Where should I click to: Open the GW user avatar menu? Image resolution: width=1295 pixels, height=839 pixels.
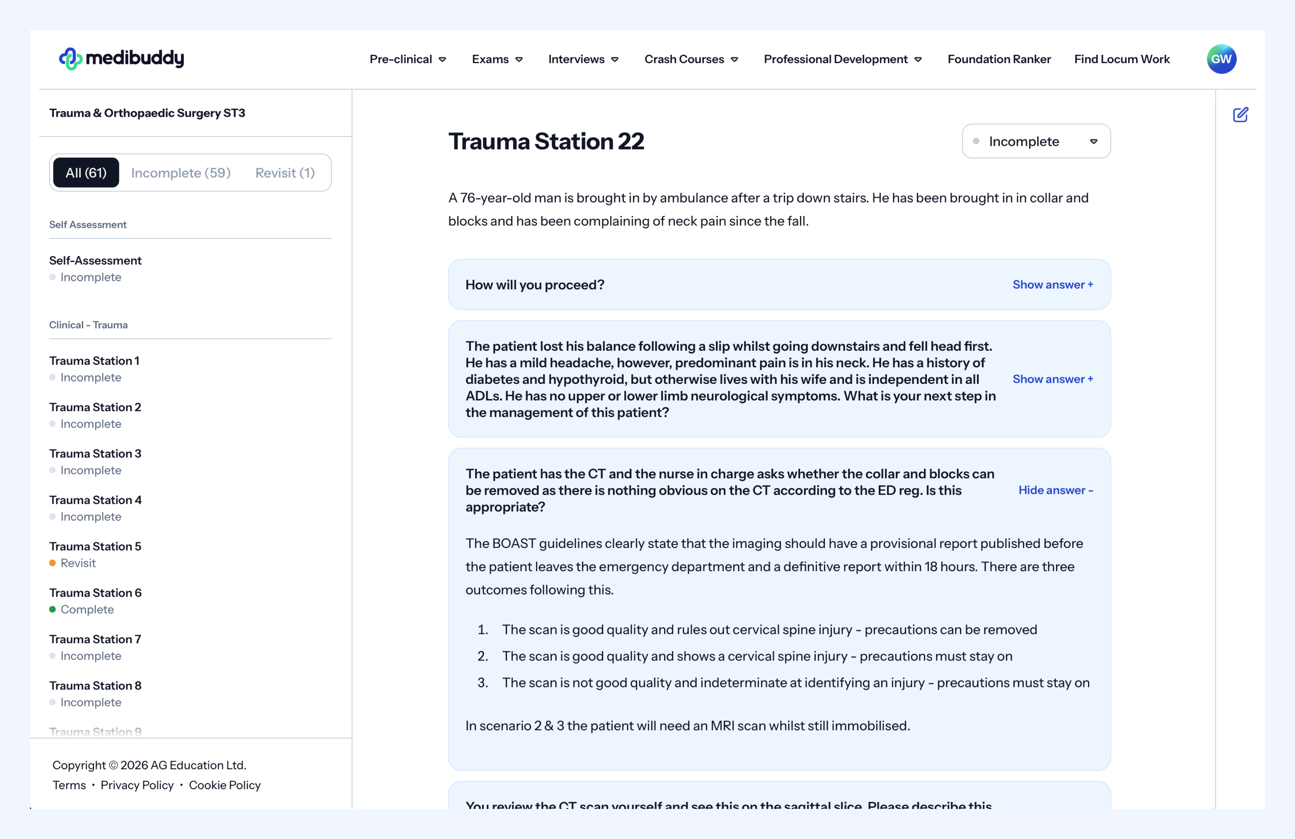1221,59
